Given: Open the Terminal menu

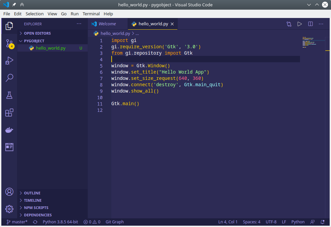Looking at the screenshot, I should (91, 14).
